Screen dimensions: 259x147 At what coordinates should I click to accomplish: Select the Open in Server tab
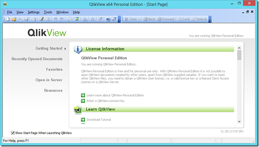pos(49,80)
